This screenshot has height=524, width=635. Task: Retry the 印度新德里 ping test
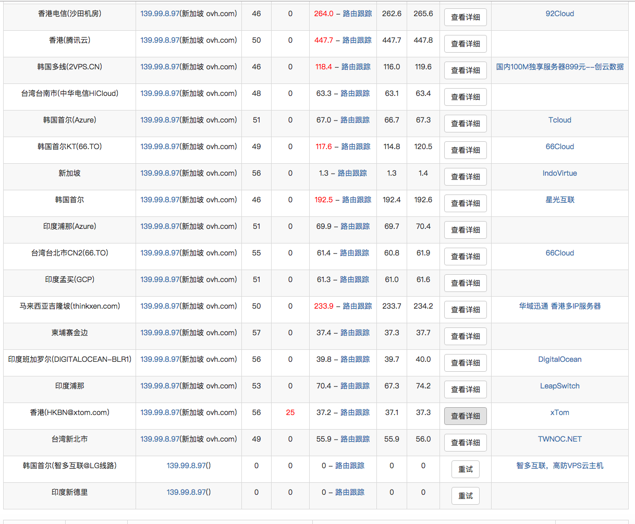coord(465,496)
